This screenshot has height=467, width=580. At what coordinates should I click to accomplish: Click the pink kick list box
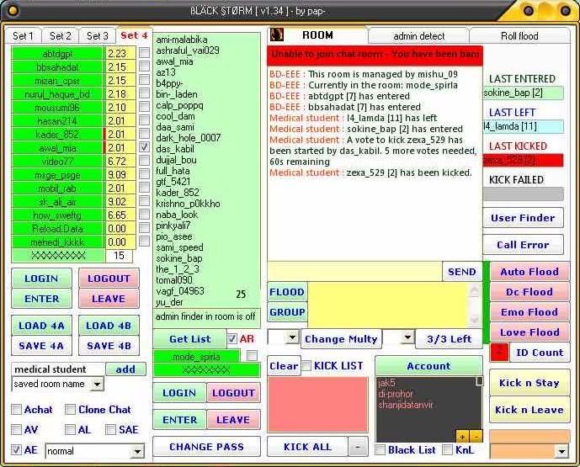pyautogui.click(x=317, y=404)
